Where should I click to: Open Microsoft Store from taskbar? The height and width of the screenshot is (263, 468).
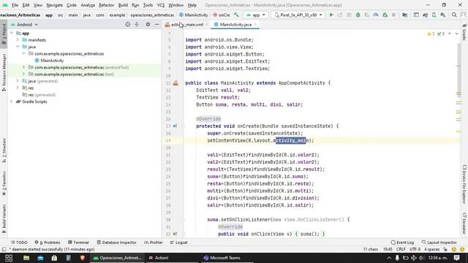pos(54,258)
